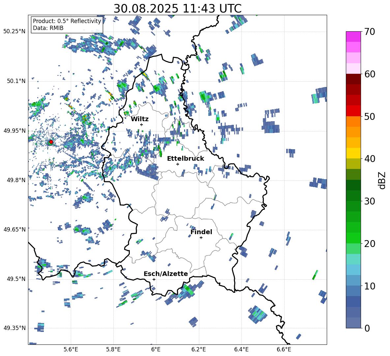The width and height of the screenshot is (390, 356).
Task: Click the 40 dBZ colorbar tick label
Action: click(x=369, y=159)
